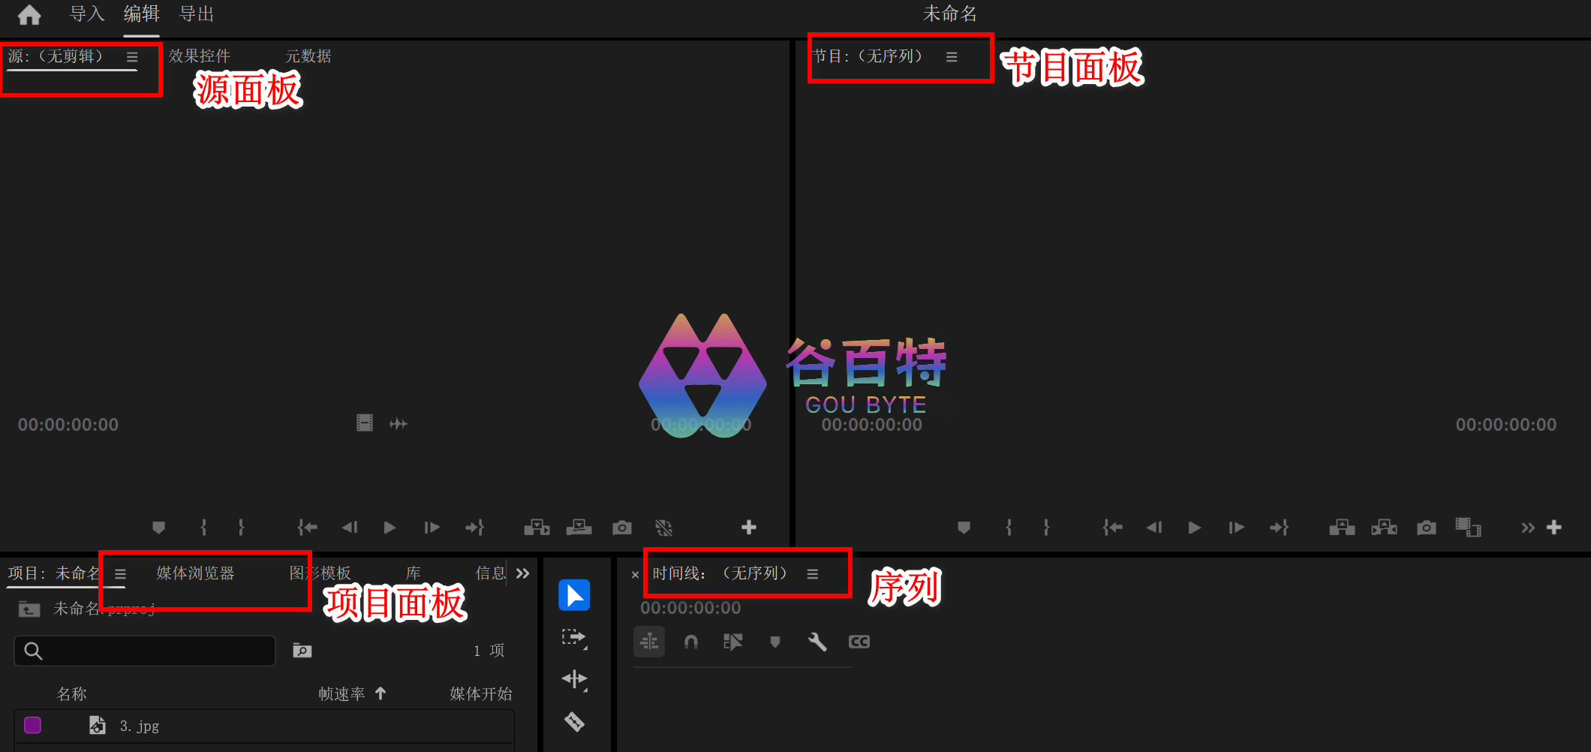This screenshot has height=752, width=1591.
Task: Toggle Snap magnet in timeline
Action: 691,642
